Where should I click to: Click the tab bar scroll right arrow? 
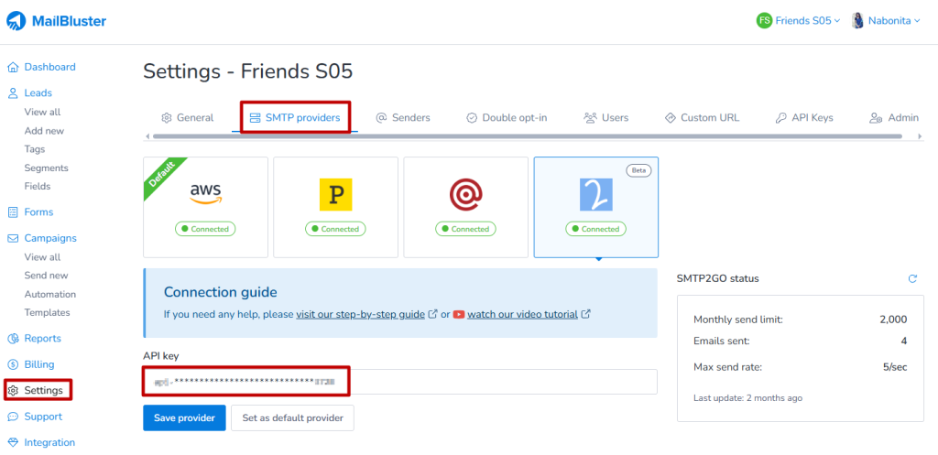click(920, 137)
